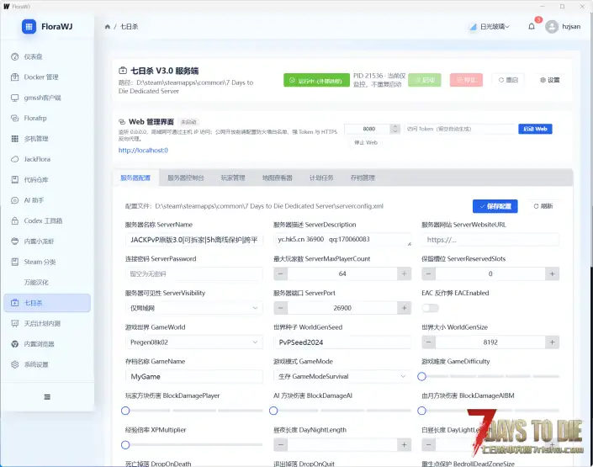The width and height of the screenshot is (593, 467).
Task: Switch to the 地图查看器 tab
Action: coord(278,178)
